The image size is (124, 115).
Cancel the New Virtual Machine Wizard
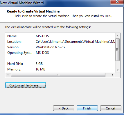point(111,108)
